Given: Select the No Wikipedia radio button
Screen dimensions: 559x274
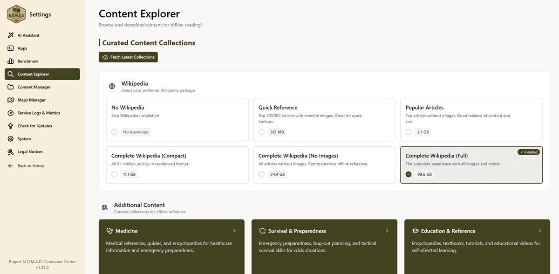Looking at the screenshot, I should tap(114, 132).
